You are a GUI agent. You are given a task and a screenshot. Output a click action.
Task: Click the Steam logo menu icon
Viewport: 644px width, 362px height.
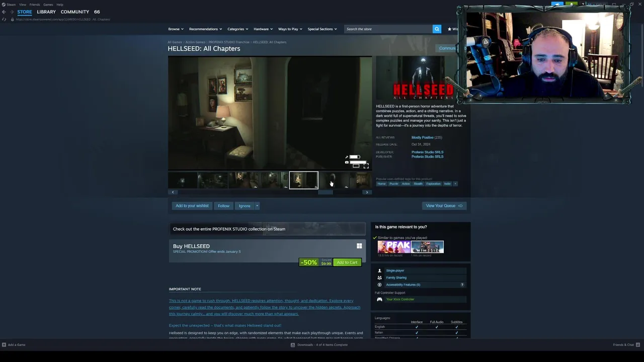pos(4,5)
